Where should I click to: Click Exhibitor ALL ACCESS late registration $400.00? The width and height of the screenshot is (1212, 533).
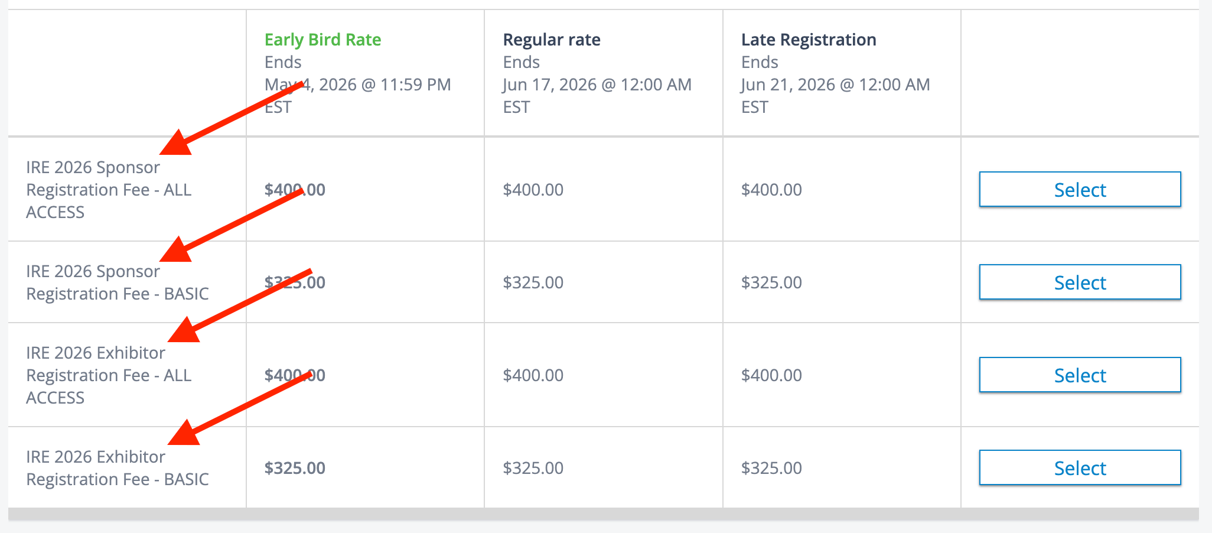771,375
